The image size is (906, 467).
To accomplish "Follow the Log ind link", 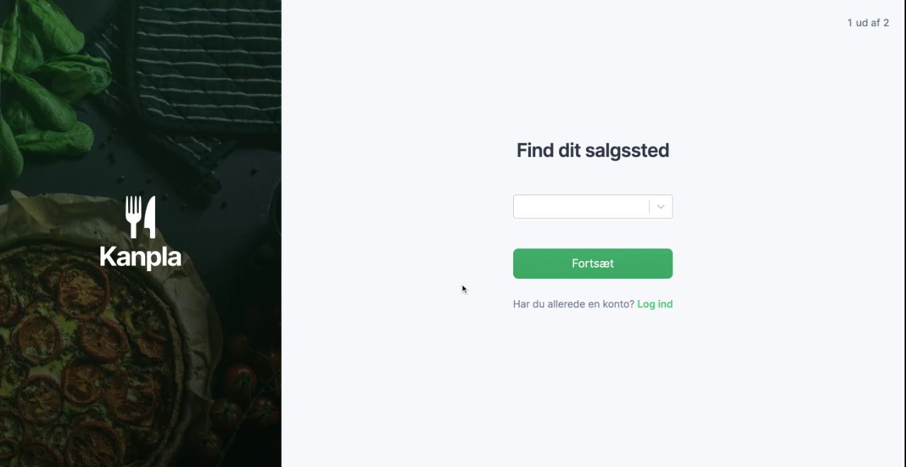I will pyautogui.click(x=655, y=304).
